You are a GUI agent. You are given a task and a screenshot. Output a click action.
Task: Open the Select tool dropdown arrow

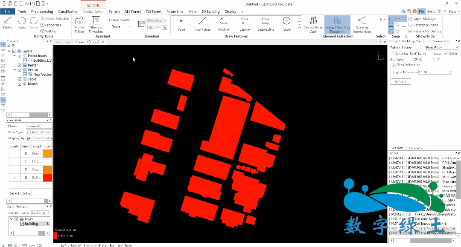tap(384, 20)
